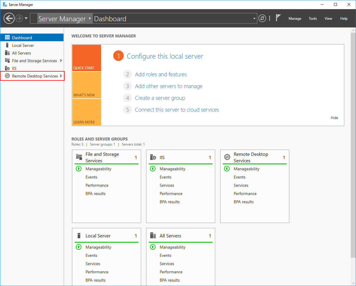Hide the welcome tile
356x286 pixels.
[x=334, y=118]
